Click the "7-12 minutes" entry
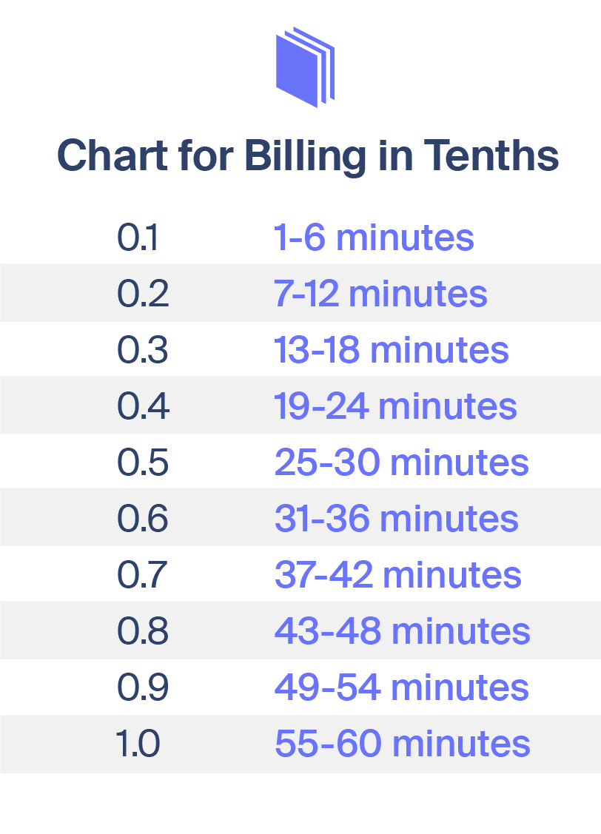The width and height of the screenshot is (601, 834). click(x=380, y=295)
